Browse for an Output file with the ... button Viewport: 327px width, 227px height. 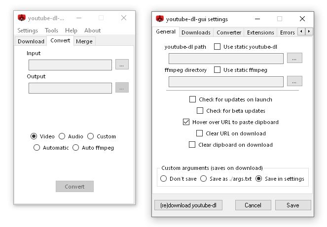click(x=122, y=88)
